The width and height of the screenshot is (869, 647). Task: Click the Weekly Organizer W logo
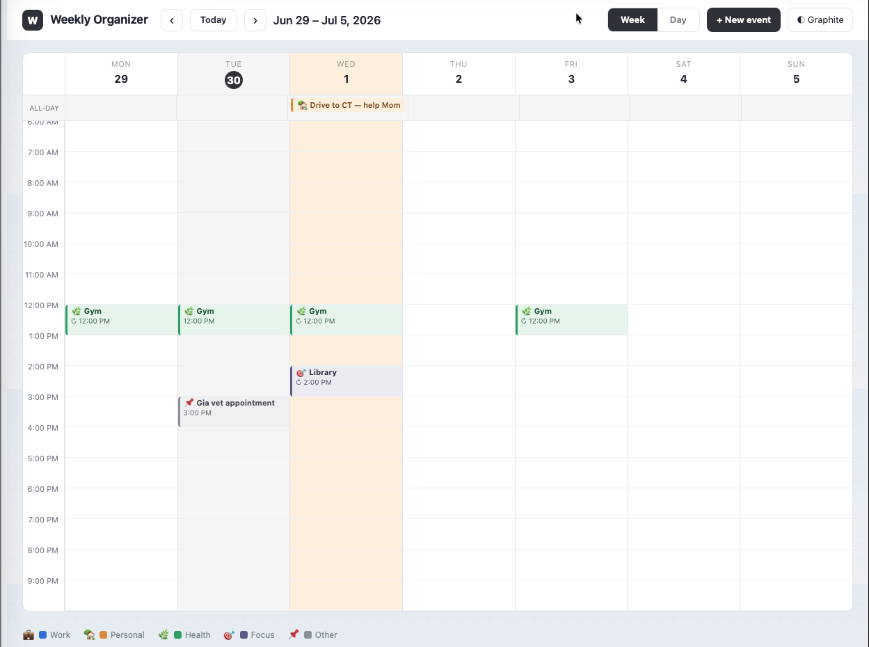(33, 20)
